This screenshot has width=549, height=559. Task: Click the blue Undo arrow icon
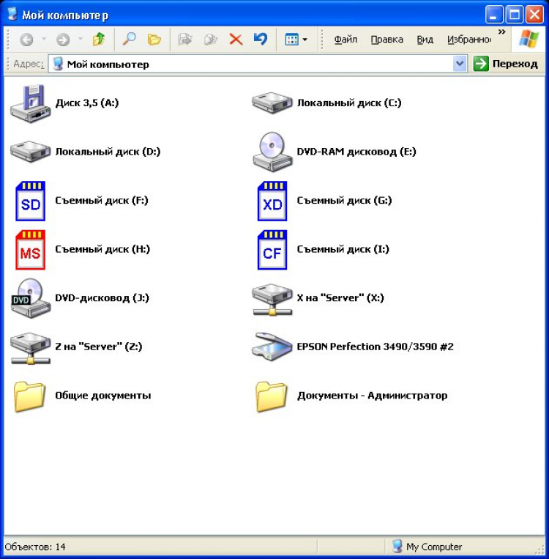click(x=261, y=39)
